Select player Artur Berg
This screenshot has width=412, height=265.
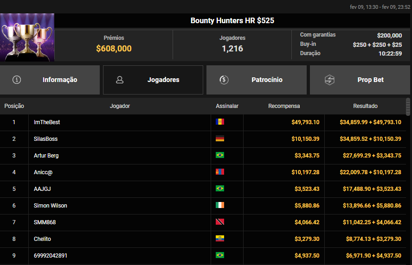pyautogui.click(x=46, y=156)
